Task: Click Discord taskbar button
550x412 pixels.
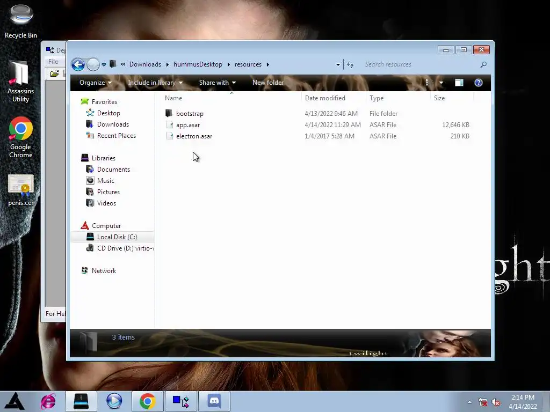Action: 214,401
